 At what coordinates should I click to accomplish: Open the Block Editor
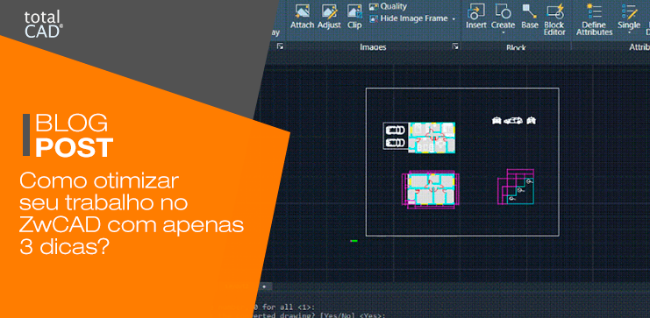[x=554, y=19]
